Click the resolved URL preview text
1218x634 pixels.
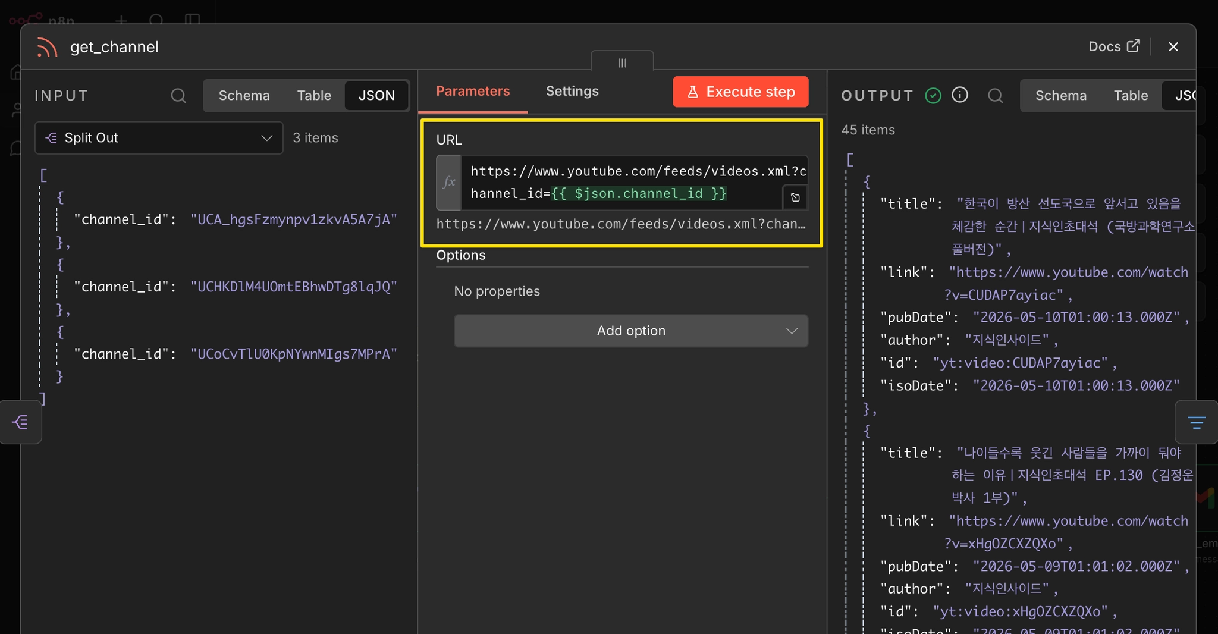(x=621, y=224)
